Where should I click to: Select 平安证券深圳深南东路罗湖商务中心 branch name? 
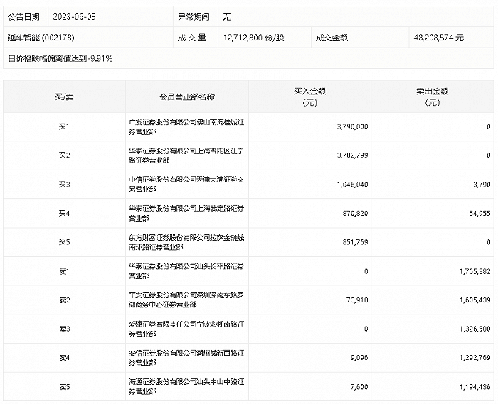pyautogui.click(x=186, y=300)
